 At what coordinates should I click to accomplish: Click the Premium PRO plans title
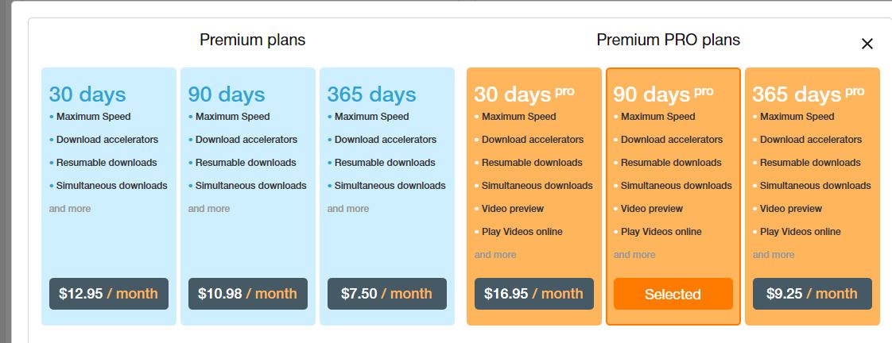[669, 40]
